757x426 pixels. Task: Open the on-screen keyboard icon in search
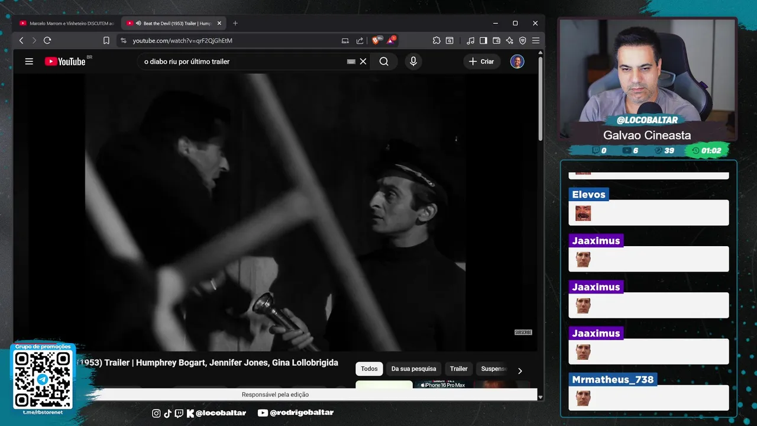click(x=351, y=62)
